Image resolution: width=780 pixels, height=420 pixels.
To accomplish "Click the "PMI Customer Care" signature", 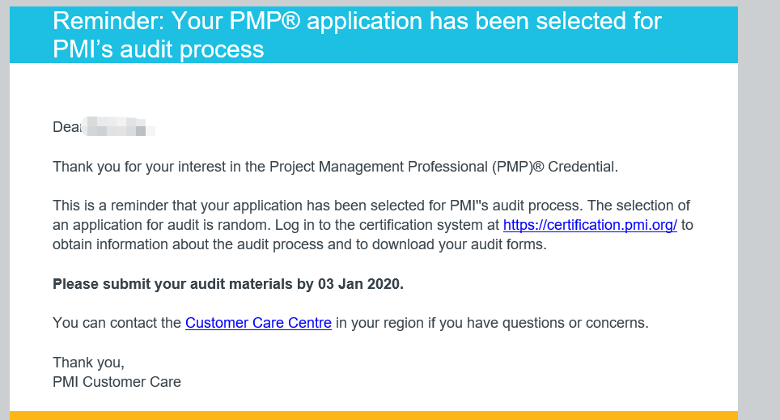I will coord(117,381).
